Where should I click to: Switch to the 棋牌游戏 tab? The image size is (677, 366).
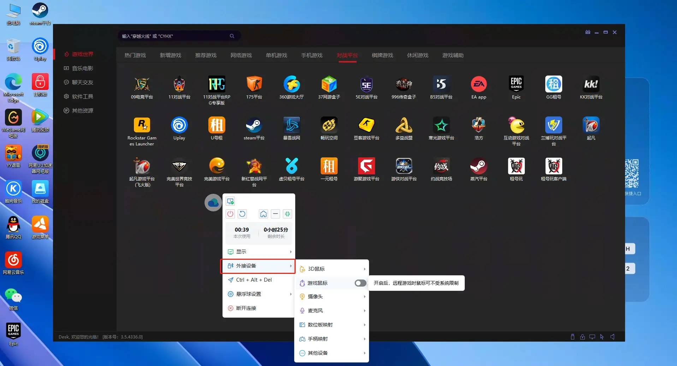(382, 55)
